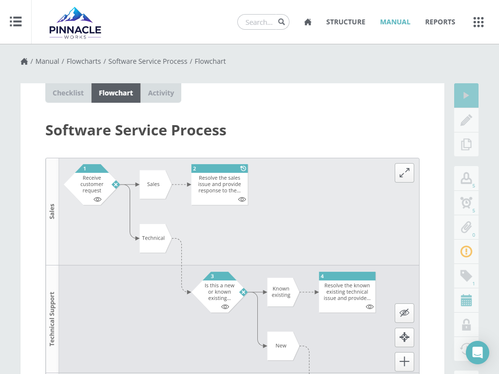499x374 pixels.
Task: Open step 1 Receive customer request
Action: [x=92, y=185]
